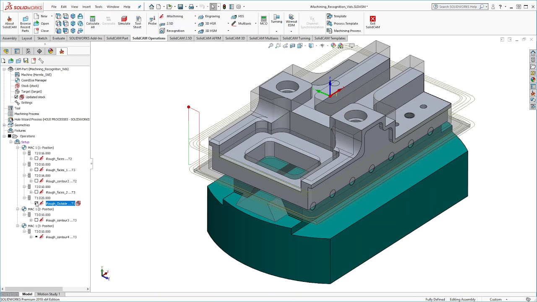Open the Insert menu
The height and width of the screenshot is (302, 537).
[x=86, y=7]
